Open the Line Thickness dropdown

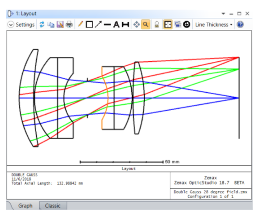[214, 25]
